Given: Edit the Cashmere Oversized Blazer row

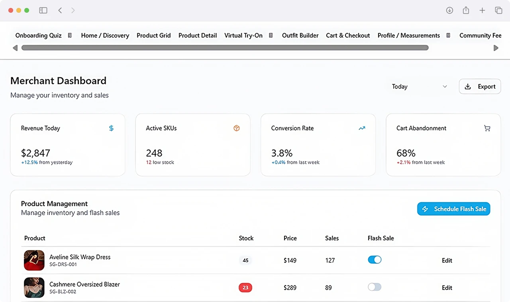Looking at the screenshot, I should pyautogui.click(x=447, y=288).
